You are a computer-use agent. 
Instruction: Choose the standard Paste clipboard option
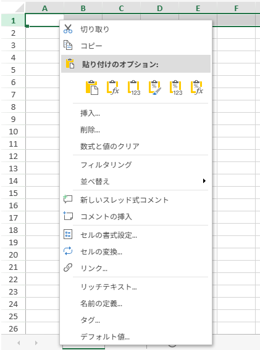tap(92, 87)
